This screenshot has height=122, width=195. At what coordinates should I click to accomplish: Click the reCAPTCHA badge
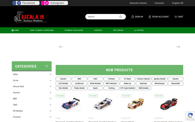pos(190,116)
